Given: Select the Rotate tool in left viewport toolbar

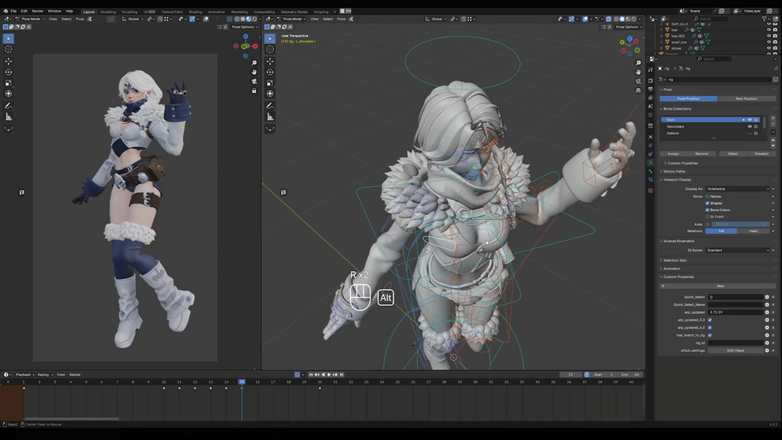Looking at the screenshot, I should tap(9, 72).
